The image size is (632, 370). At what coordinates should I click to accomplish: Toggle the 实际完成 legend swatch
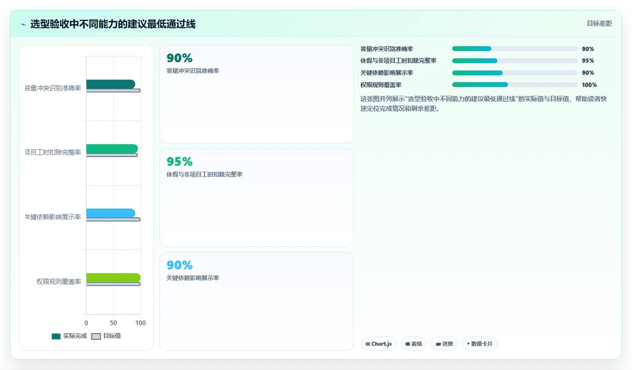point(56,336)
